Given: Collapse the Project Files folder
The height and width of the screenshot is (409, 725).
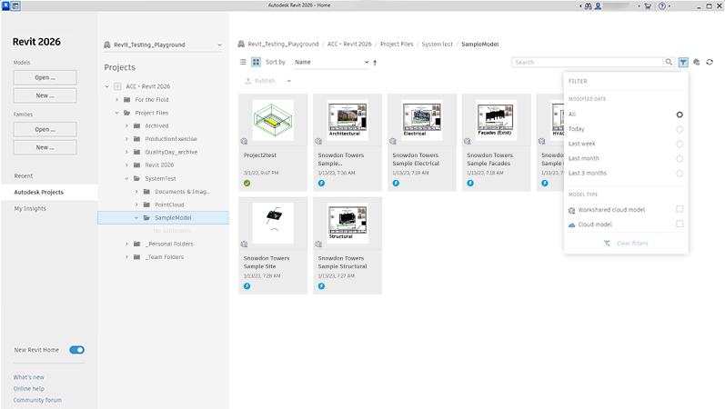Looking at the screenshot, I should [x=117, y=113].
